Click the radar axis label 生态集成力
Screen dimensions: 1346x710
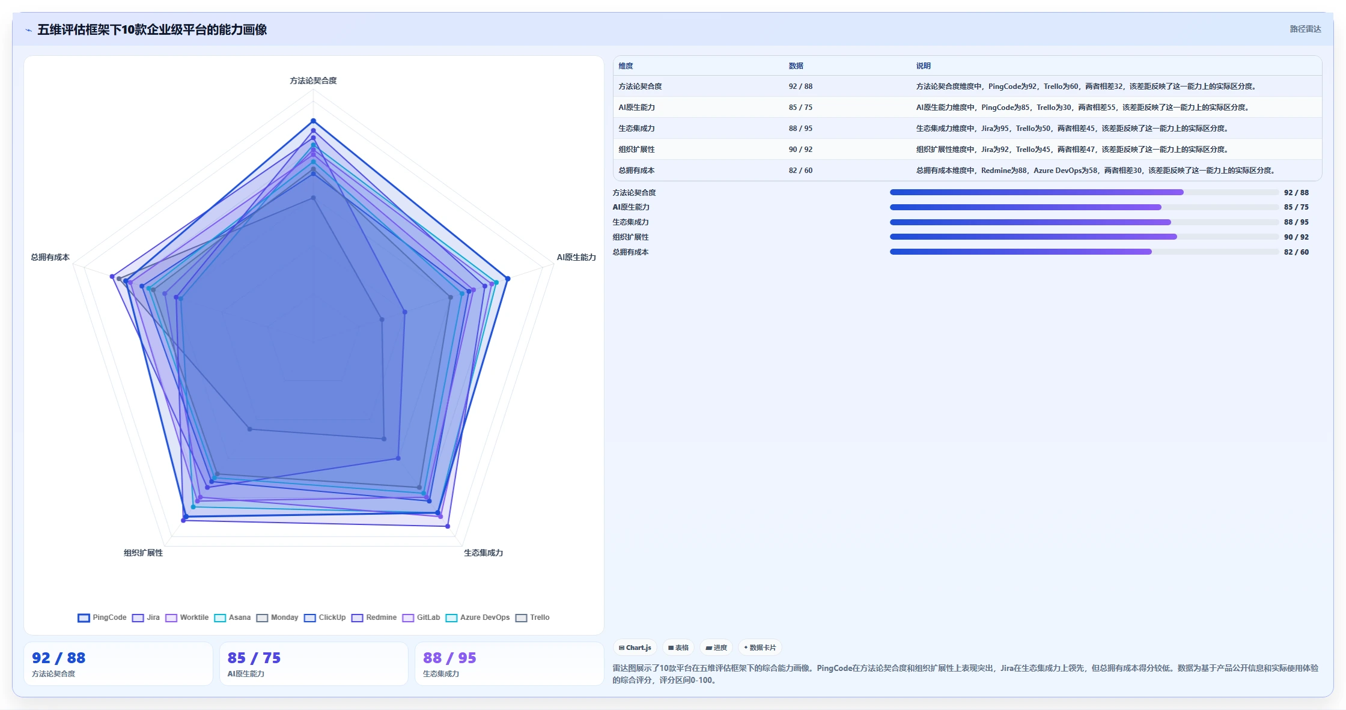pos(483,553)
